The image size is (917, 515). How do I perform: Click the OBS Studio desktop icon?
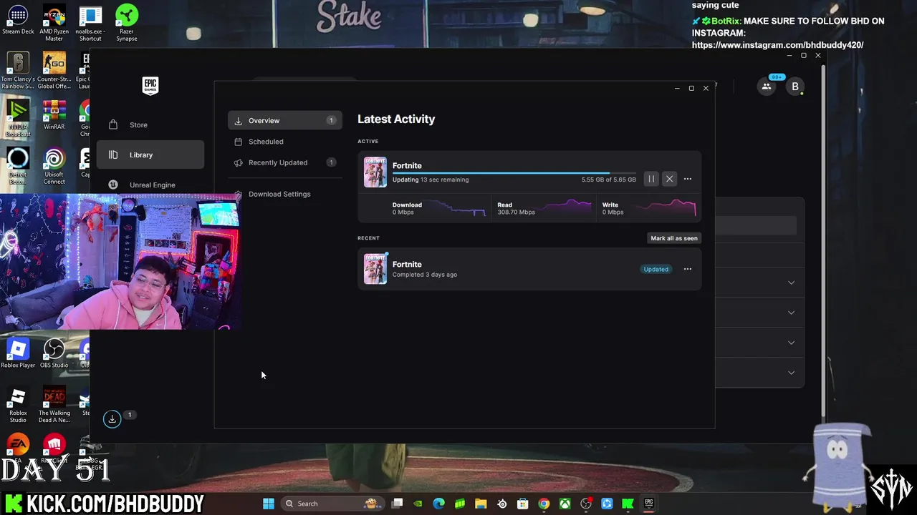click(x=54, y=353)
